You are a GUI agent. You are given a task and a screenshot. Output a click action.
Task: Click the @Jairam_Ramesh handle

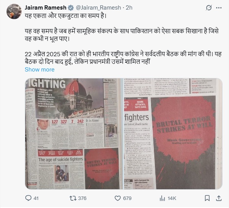click(x=98, y=8)
